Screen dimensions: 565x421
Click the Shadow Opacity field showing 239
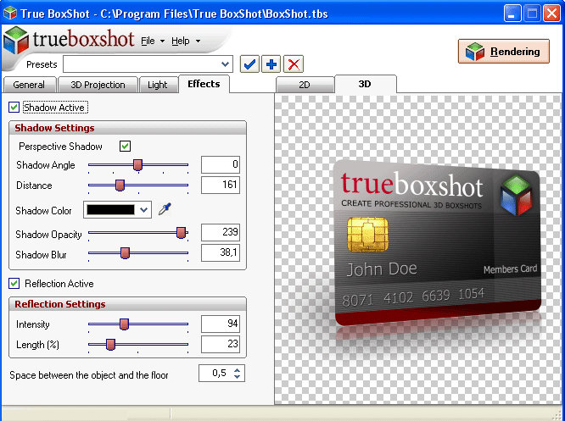(x=221, y=232)
